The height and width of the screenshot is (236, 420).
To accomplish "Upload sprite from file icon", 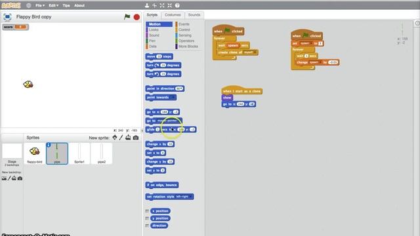I will (x=128, y=138).
